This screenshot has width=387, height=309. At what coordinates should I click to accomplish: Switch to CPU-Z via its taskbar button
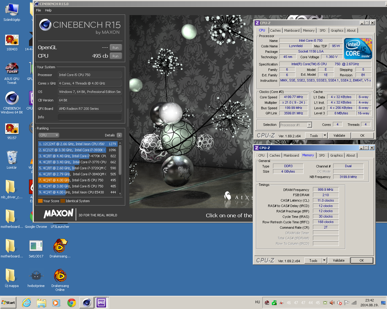[x=101, y=303]
